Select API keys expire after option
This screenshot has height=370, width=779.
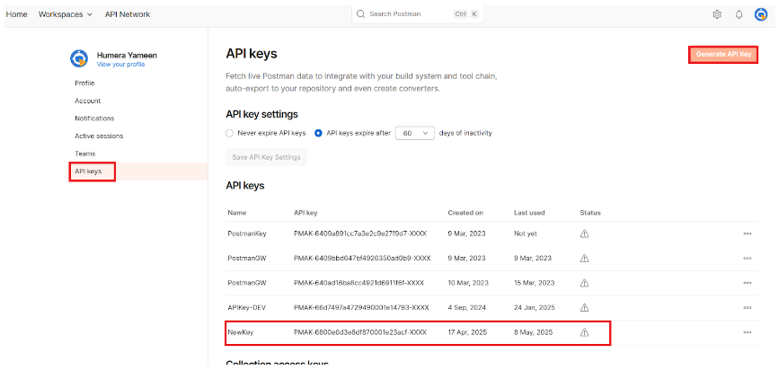pyautogui.click(x=318, y=133)
